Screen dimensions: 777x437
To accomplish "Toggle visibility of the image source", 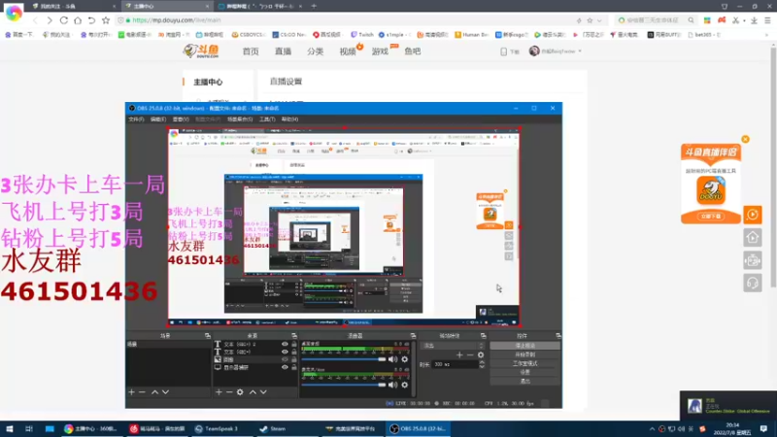I will 285,359.
